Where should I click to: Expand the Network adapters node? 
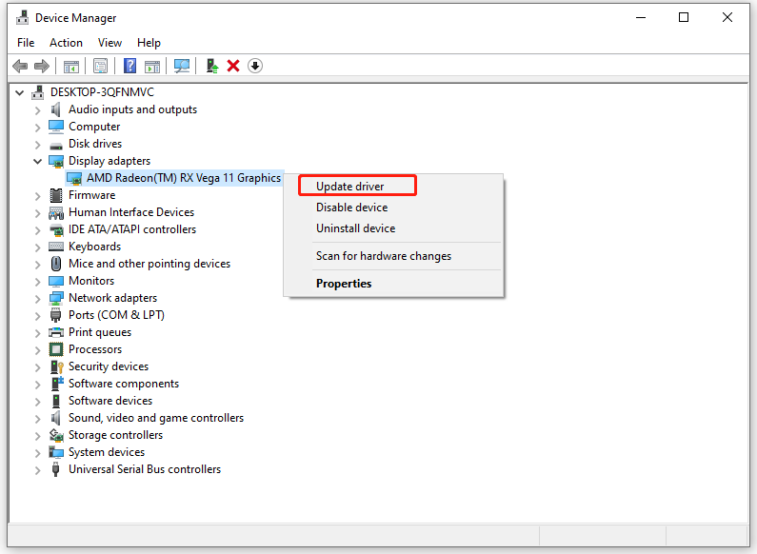coord(38,298)
